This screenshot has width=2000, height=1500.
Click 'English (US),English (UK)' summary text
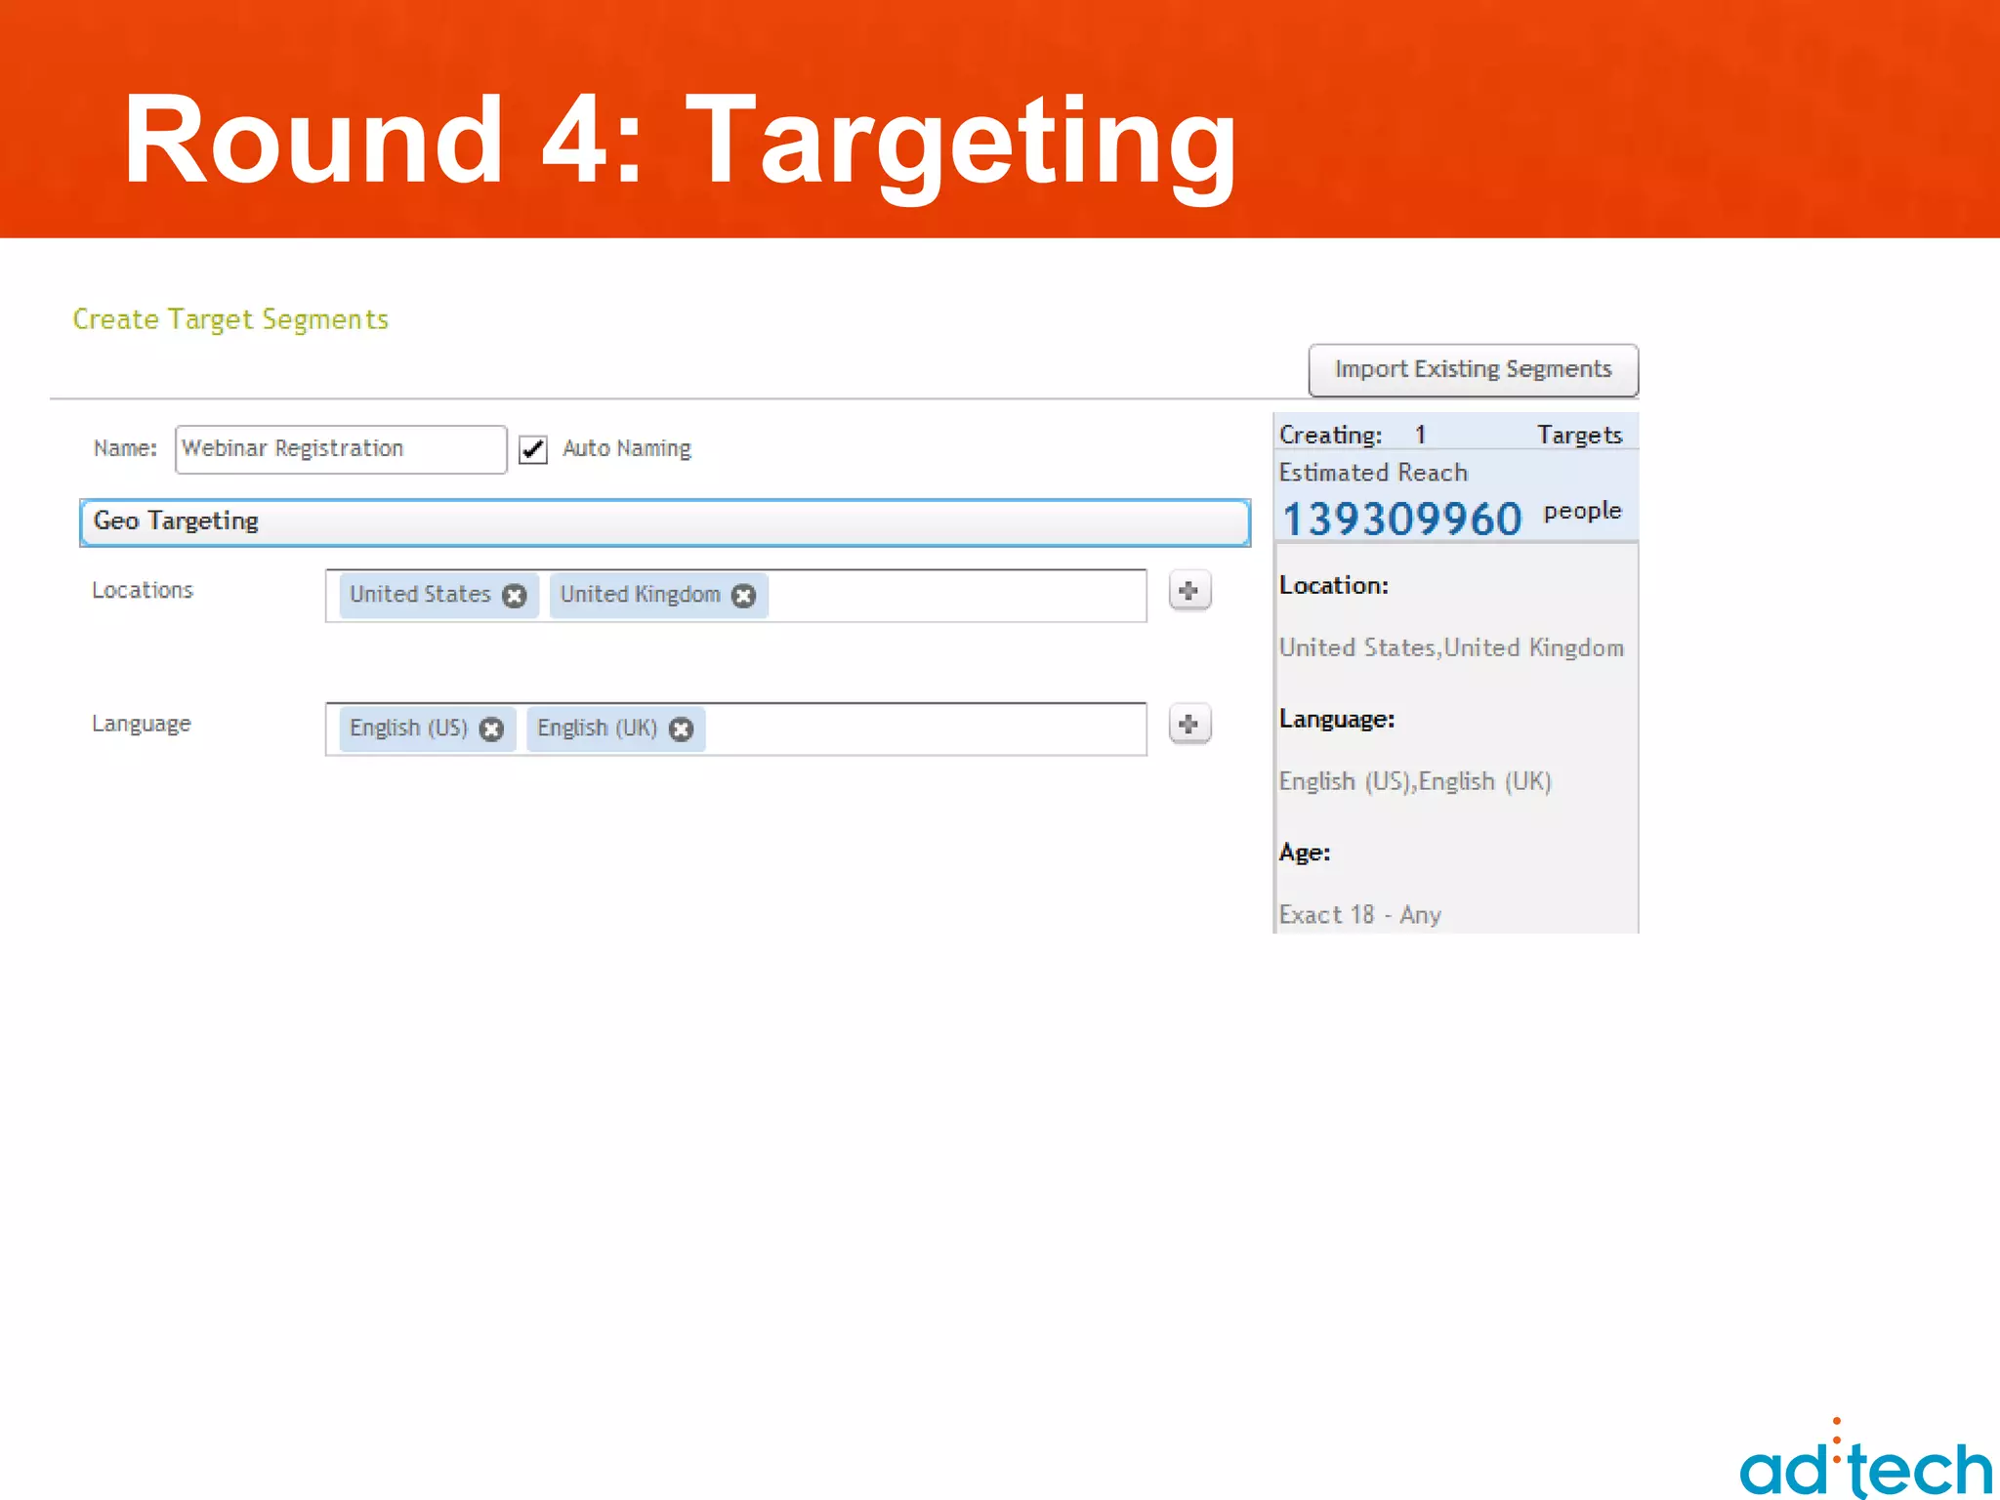pyautogui.click(x=1416, y=782)
